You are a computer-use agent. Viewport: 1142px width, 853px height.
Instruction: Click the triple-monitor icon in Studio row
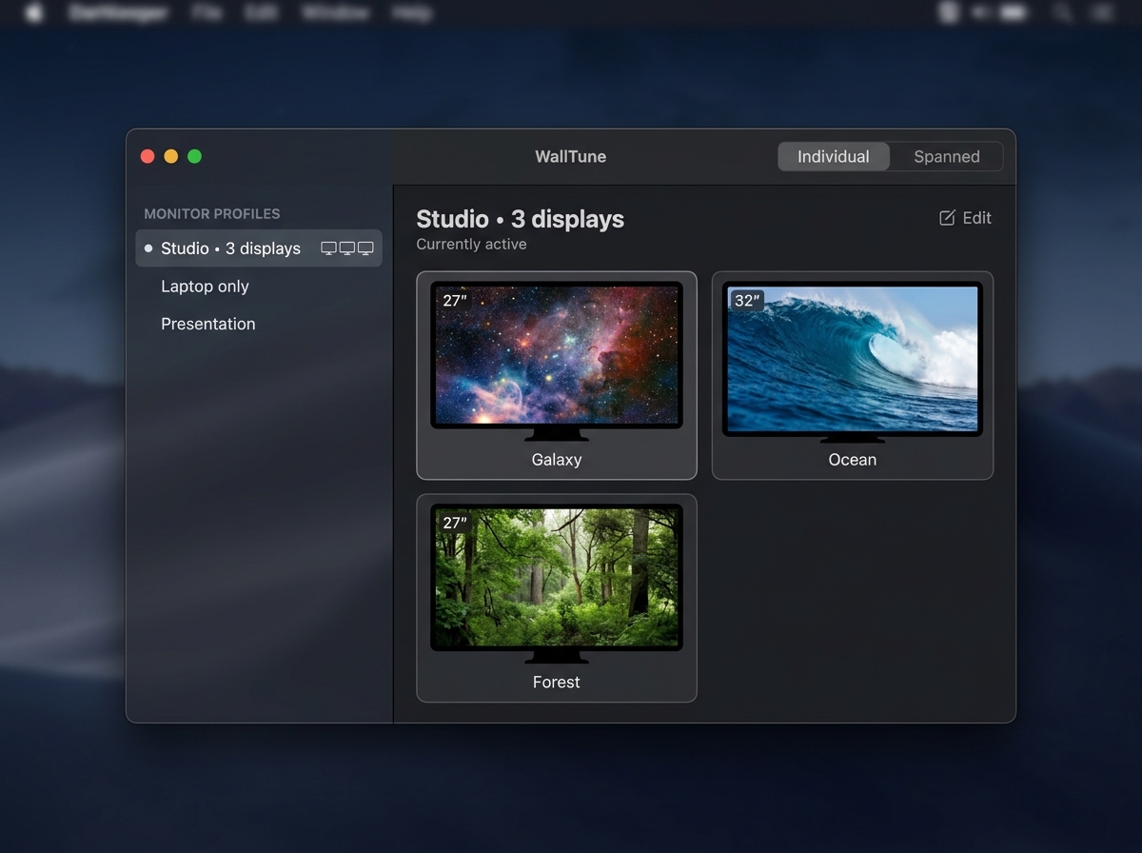tap(347, 248)
